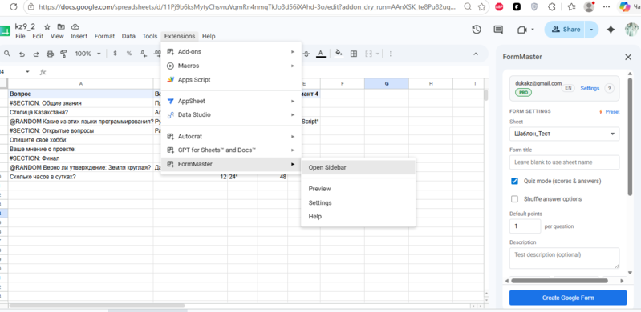This screenshot has width=641, height=312.
Task: Open browser extensions puzzle icon
Action: [552, 7]
